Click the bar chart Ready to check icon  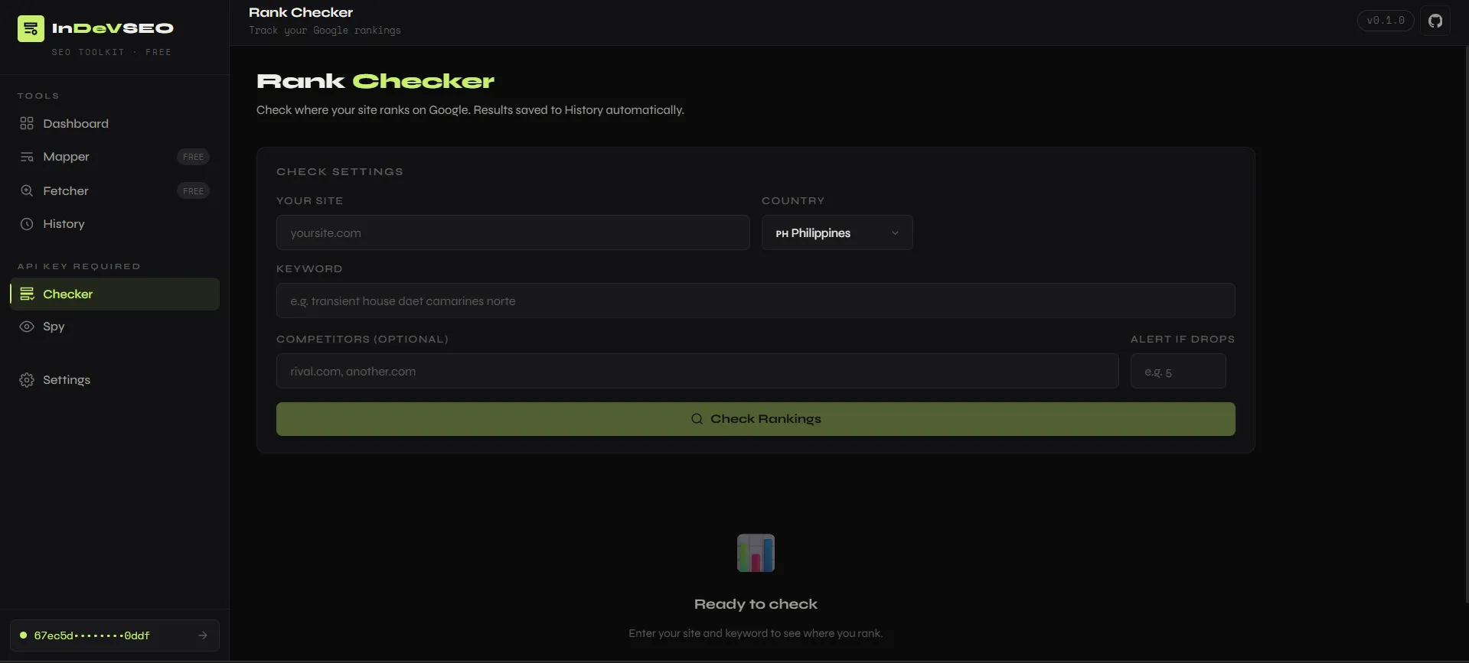click(x=756, y=553)
